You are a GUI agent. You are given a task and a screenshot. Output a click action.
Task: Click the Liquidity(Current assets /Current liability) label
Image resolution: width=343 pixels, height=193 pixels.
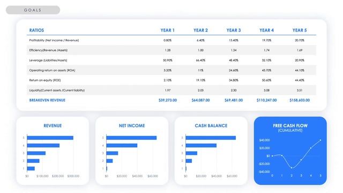click(x=57, y=90)
